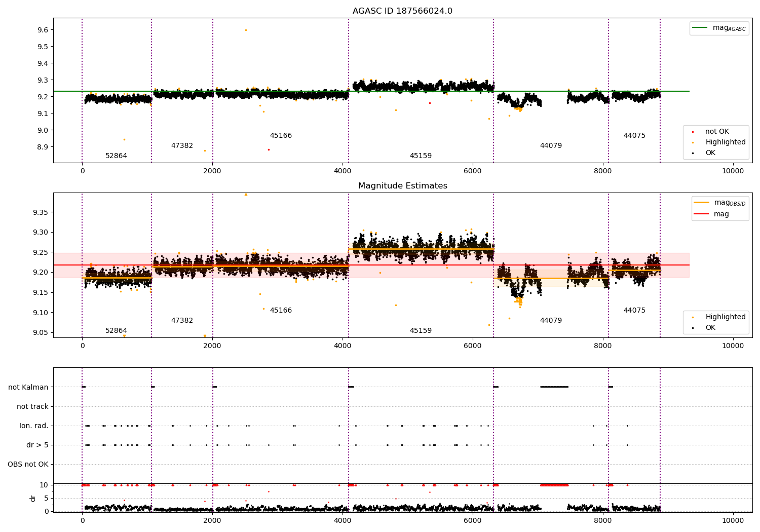
Task: Click obsid label 45159 in the AGASC ID plot
Action: pos(421,156)
